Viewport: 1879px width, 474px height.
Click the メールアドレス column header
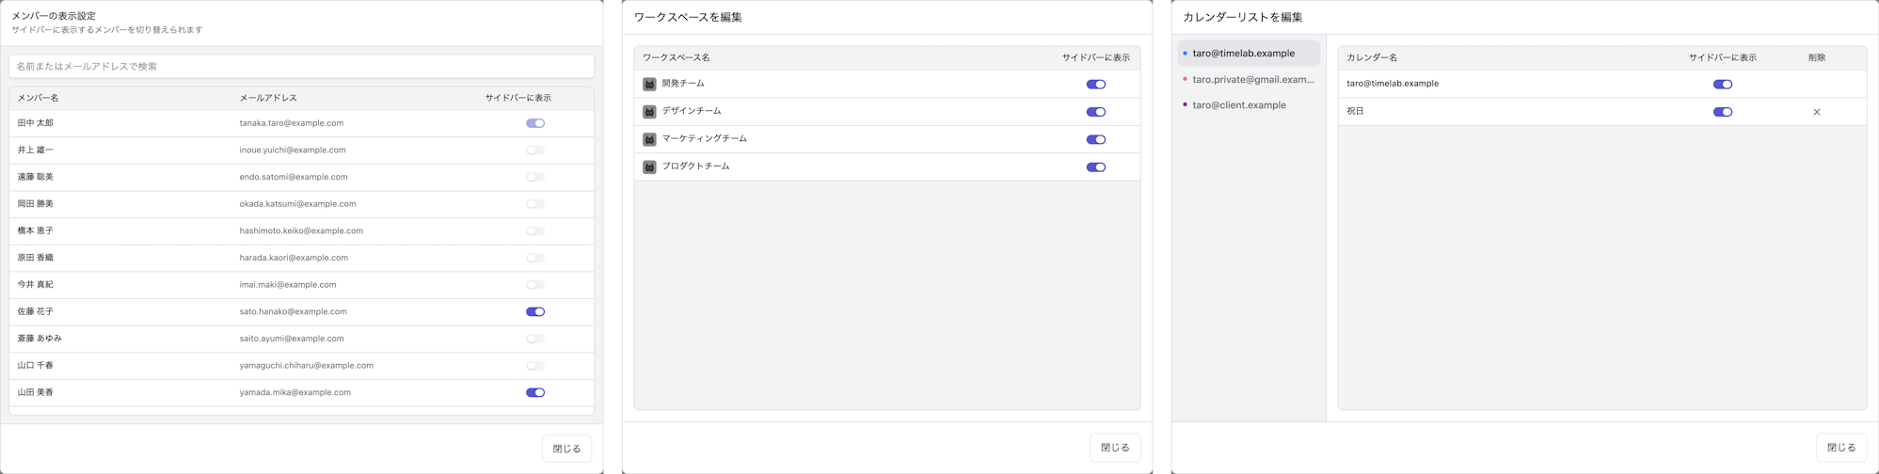[268, 98]
